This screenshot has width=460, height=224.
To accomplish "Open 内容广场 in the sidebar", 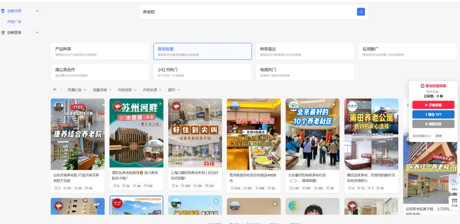I will 14,22.
